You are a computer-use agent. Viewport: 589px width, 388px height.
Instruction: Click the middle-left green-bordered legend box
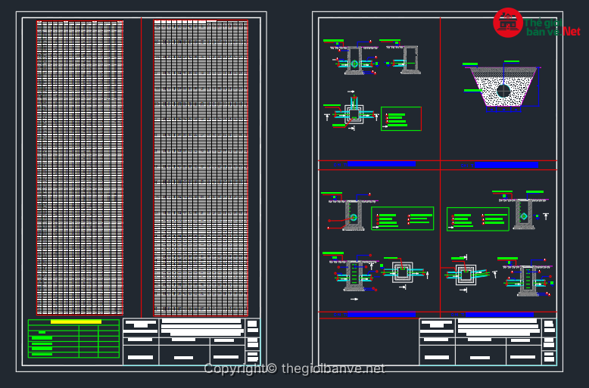pyautogui.click(x=402, y=219)
